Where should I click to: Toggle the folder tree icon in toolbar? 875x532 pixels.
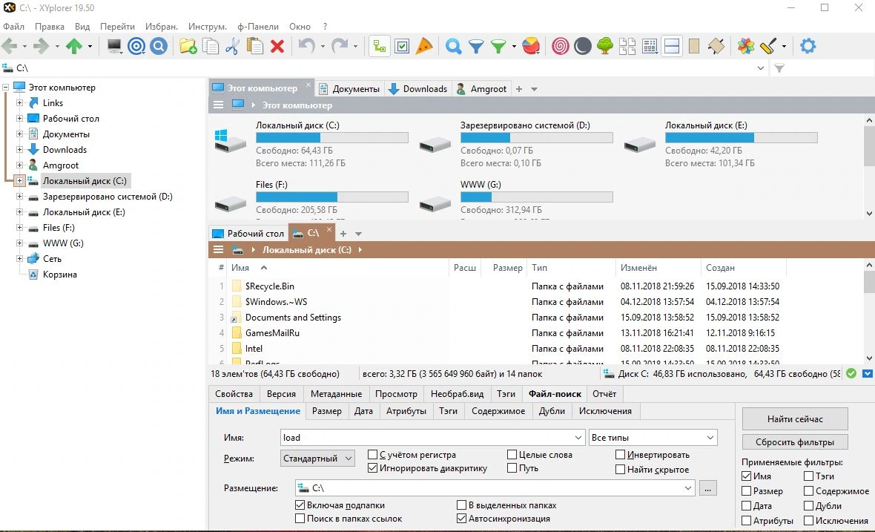(380, 46)
